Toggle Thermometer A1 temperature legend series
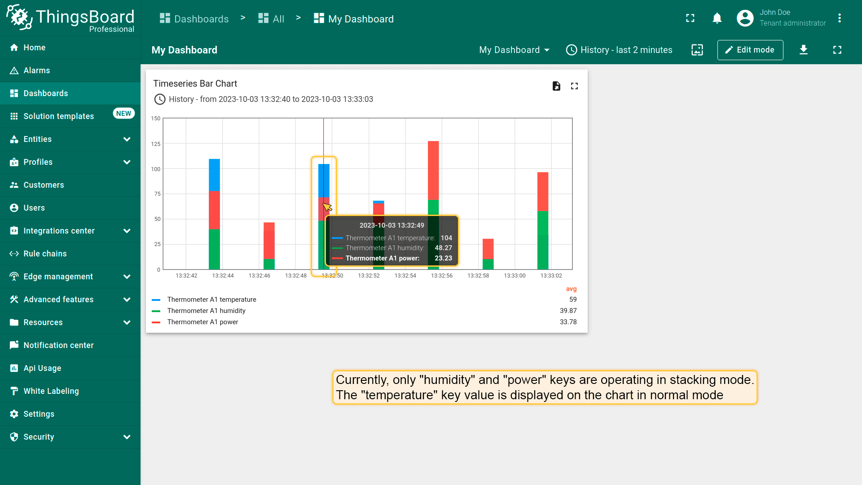The width and height of the screenshot is (862, 485). click(211, 300)
